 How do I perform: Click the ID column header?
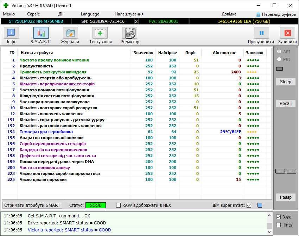tap(12, 53)
